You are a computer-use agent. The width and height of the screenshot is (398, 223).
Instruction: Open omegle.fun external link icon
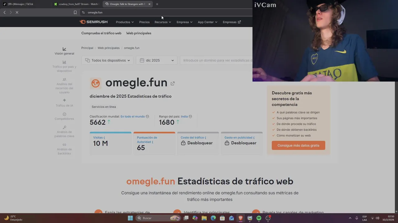(173, 83)
